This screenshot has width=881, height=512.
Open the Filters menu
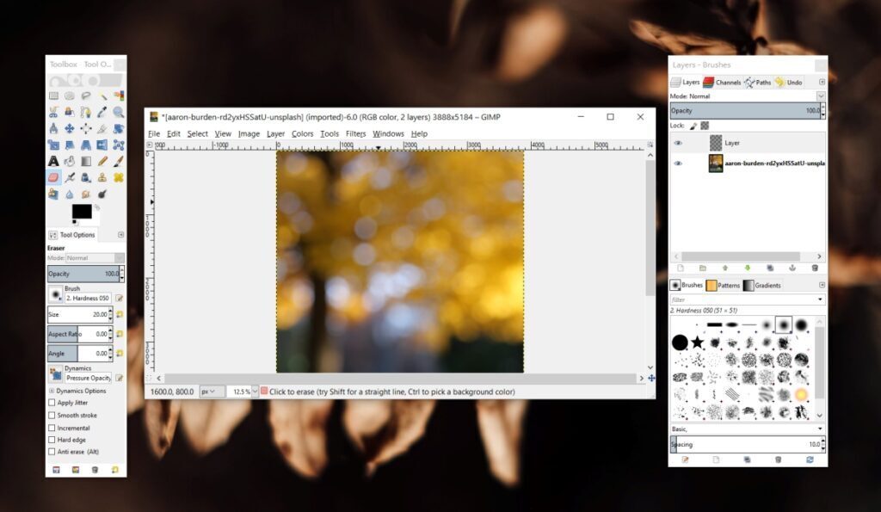[356, 133]
